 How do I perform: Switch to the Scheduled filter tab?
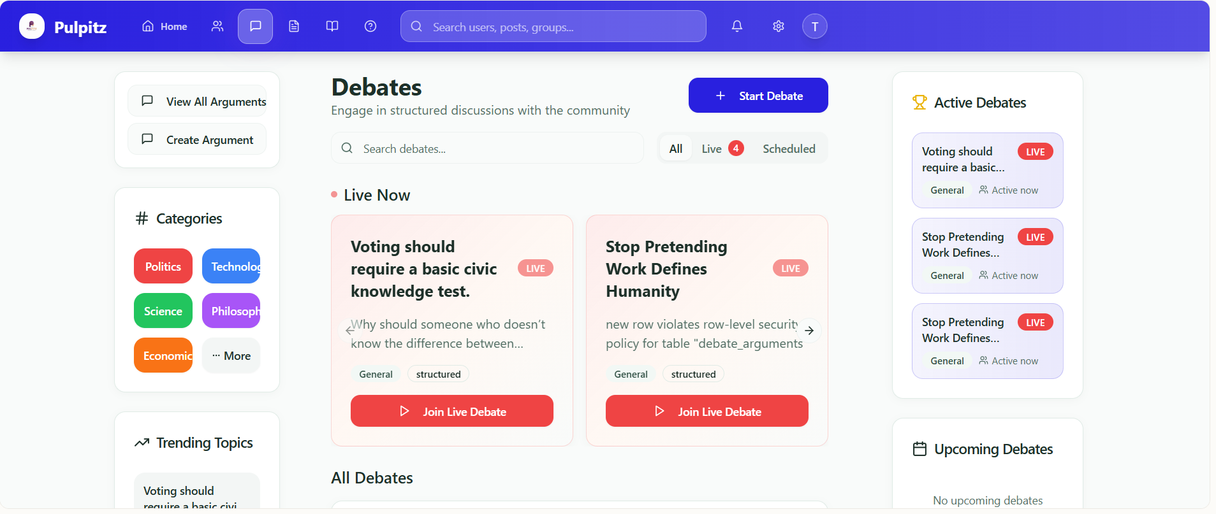click(x=789, y=148)
